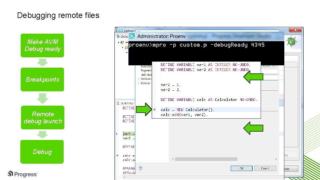The height and width of the screenshot is (180, 320).
Task: Expand the XDoclet tree node
Action: pyautogui.click(x=139, y=83)
